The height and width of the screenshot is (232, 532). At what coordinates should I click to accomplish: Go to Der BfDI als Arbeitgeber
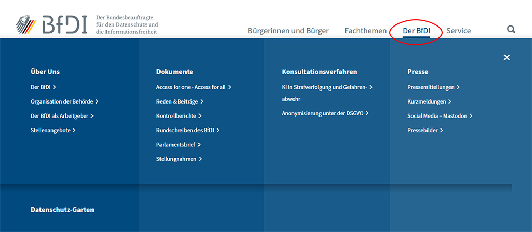point(62,116)
